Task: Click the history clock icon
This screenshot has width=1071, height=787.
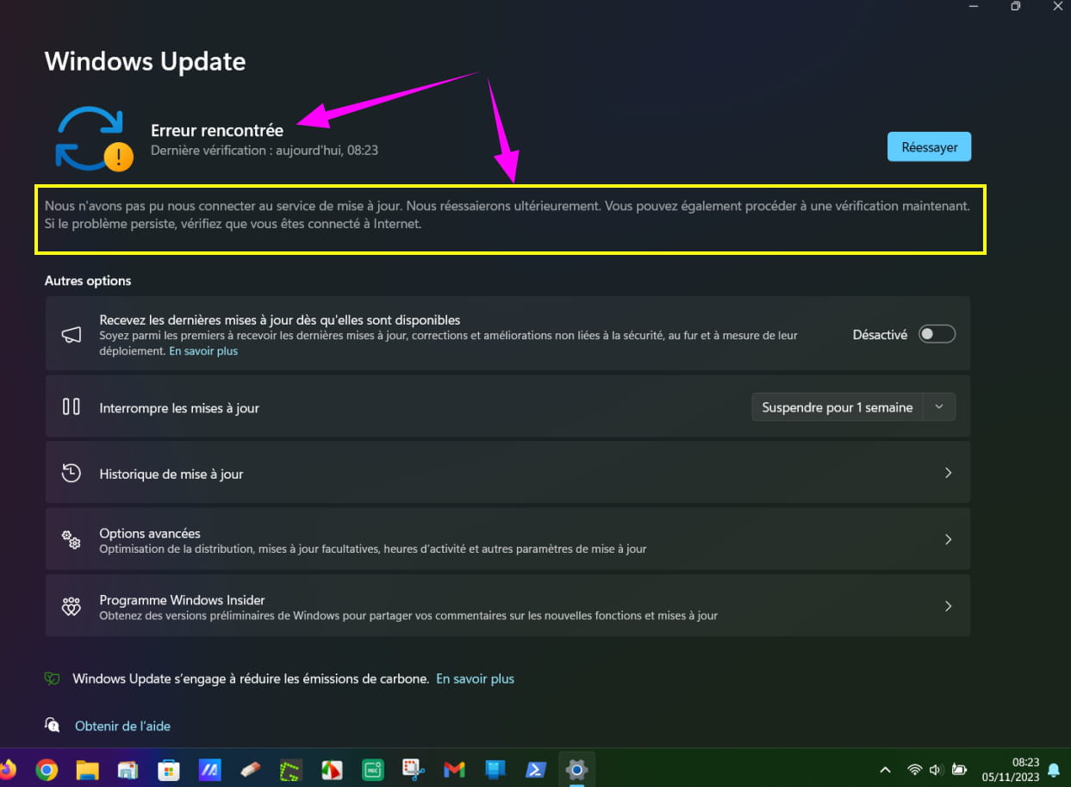Action: [x=72, y=473]
